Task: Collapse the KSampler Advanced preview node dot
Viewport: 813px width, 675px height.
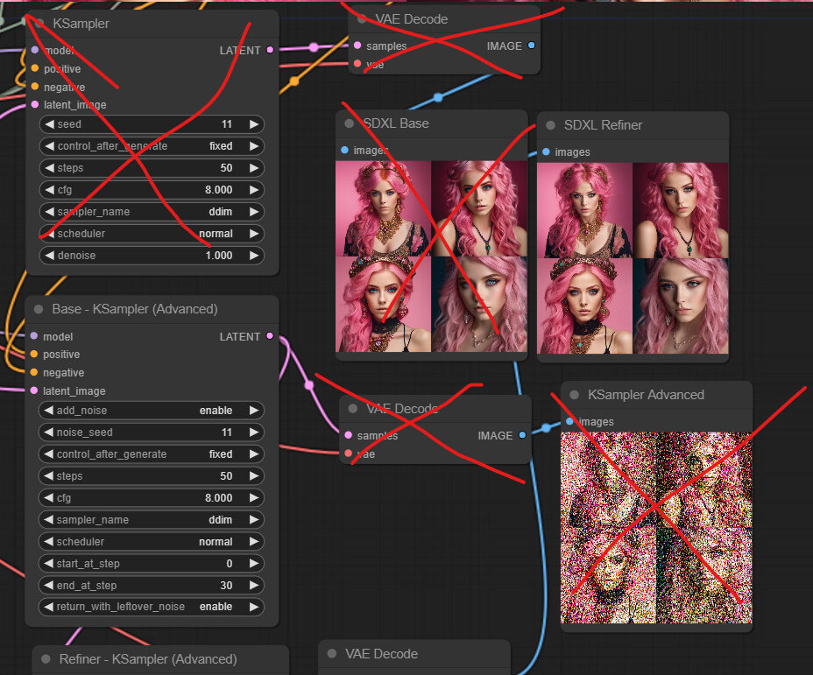Action: click(x=574, y=395)
